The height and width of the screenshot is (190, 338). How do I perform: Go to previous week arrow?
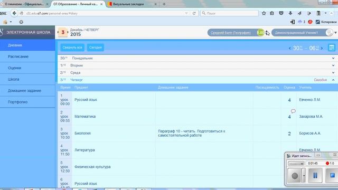290,48
